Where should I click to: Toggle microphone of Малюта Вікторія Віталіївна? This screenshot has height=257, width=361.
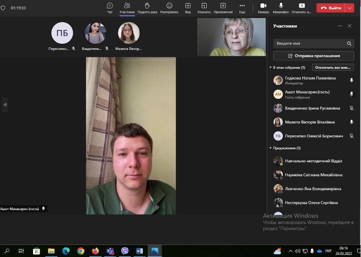(351, 122)
